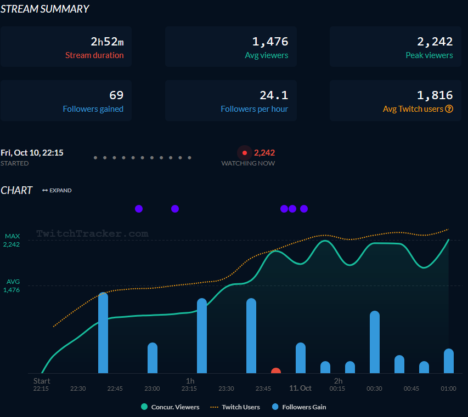Click the STREAM SUMMARY heading
The height and width of the screenshot is (417, 468).
coord(45,9)
